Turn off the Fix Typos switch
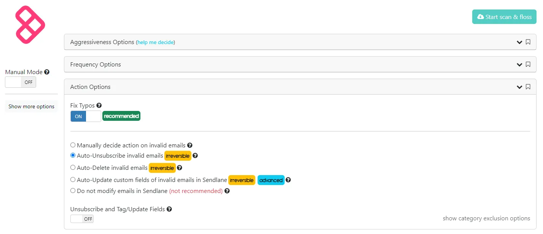Viewport: 543px width, 234px height. (x=86, y=116)
